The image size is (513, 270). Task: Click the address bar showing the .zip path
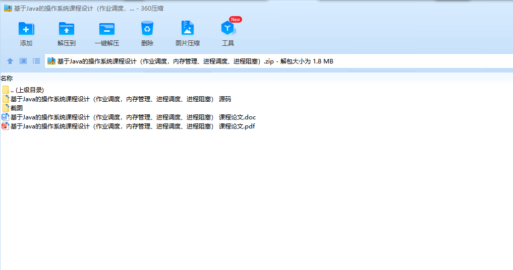tap(279, 61)
